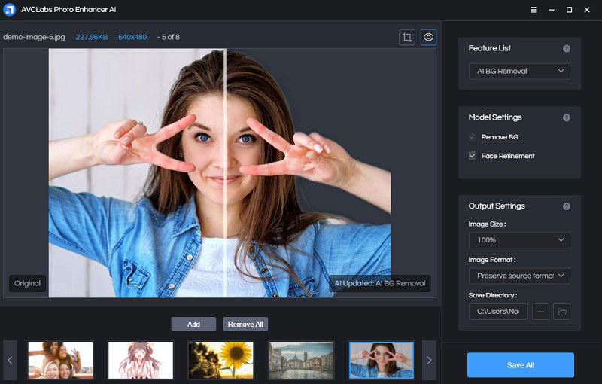Go to previous thumbnails with left arrow
The height and width of the screenshot is (384, 602).
(x=10, y=360)
